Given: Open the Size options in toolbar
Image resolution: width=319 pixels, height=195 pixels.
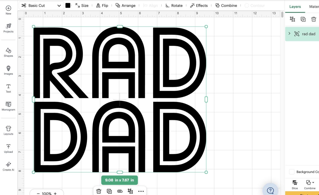Looking at the screenshot, I should 82,6.
